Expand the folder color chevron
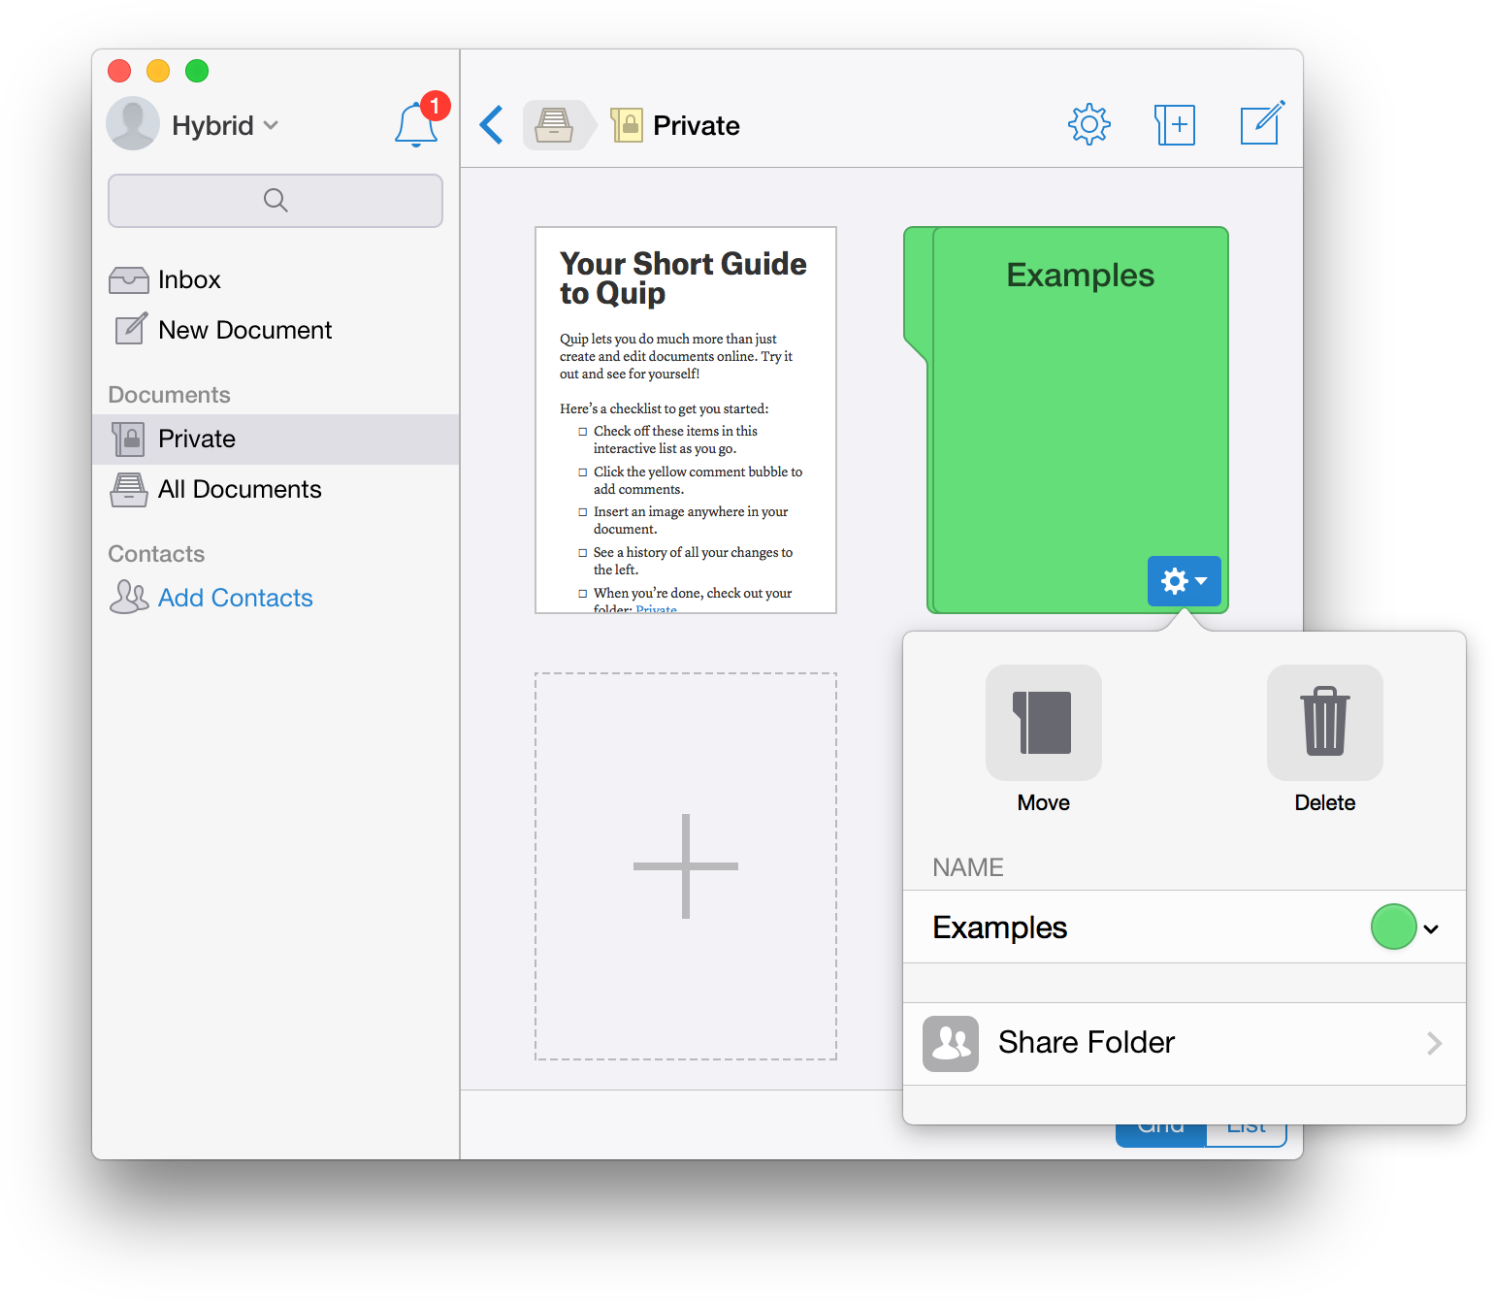Screen dimensions: 1494x1302 (x=1431, y=928)
